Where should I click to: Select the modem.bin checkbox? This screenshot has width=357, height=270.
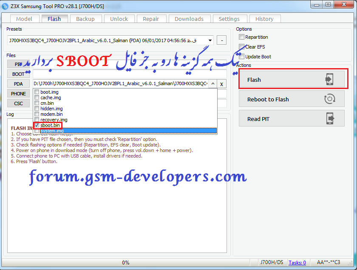[x=37, y=114]
